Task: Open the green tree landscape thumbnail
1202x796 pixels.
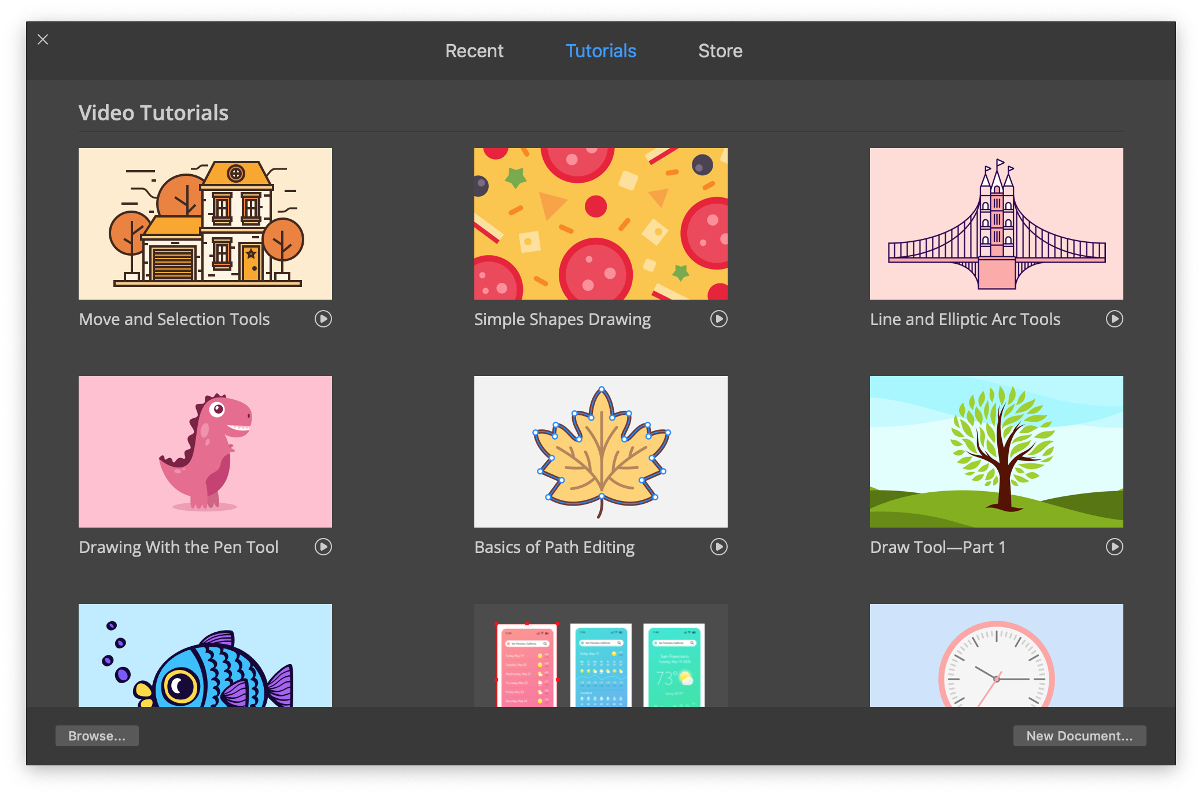Action: [x=996, y=452]
